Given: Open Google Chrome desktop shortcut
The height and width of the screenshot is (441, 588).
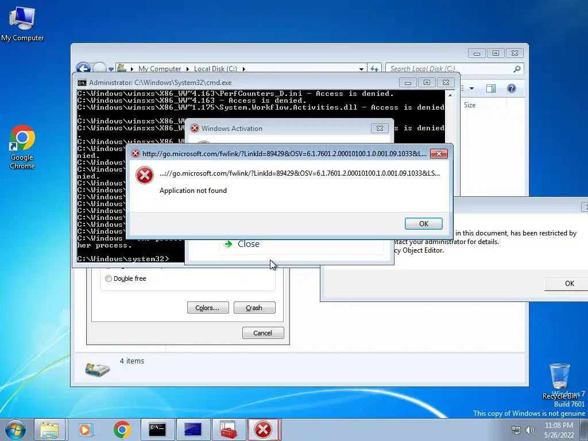Looking at the screenshot, I should pyautogui.click(x=22, y=147).
